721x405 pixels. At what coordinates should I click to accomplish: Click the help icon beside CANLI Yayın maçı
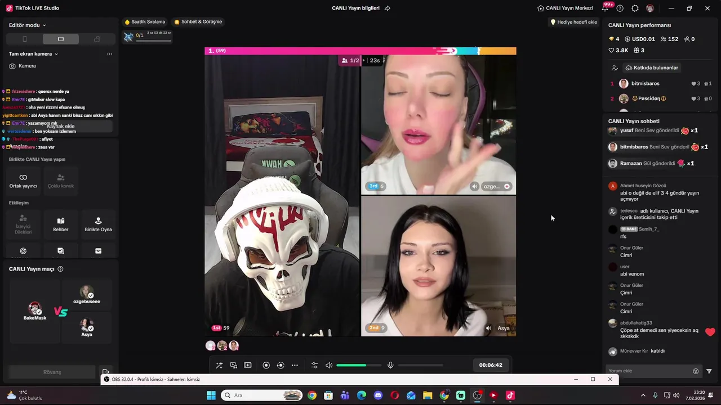click(x=60, y=269)
